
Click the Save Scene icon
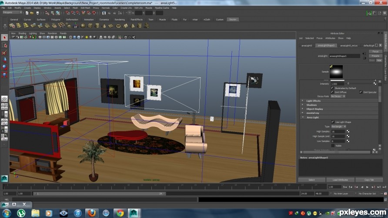tap(37, 13)
